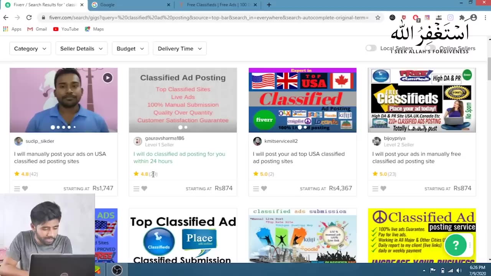Open gig 'classified ad posting for you within 24 hours'
491x276 pixels.
click(179, 158)
